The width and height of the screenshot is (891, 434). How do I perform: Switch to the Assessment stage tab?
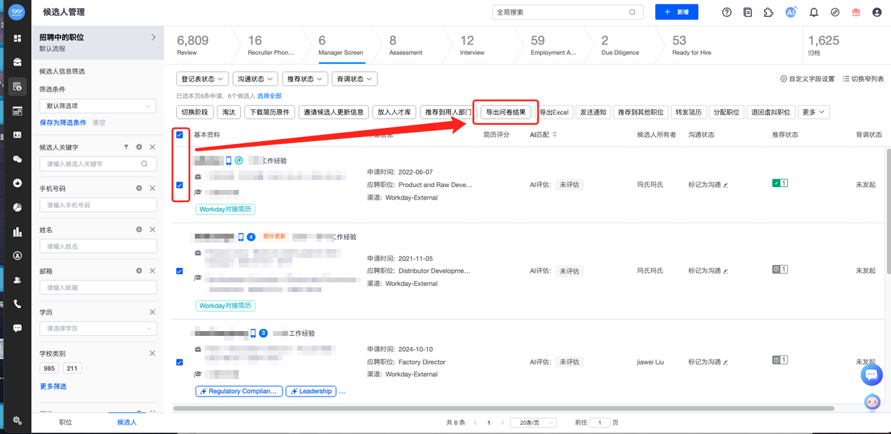406,45
